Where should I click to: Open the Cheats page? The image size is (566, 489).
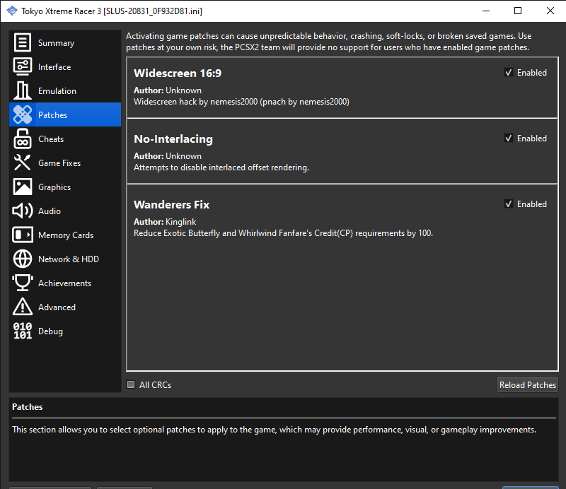click(x=65, y=139)
